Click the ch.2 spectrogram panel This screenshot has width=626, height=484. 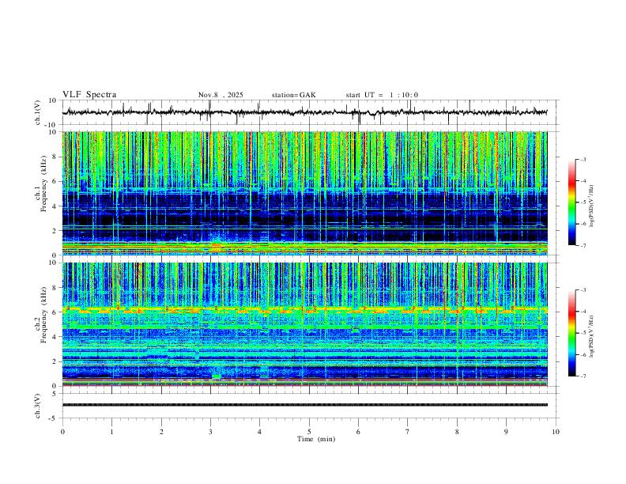click(304, 324)
